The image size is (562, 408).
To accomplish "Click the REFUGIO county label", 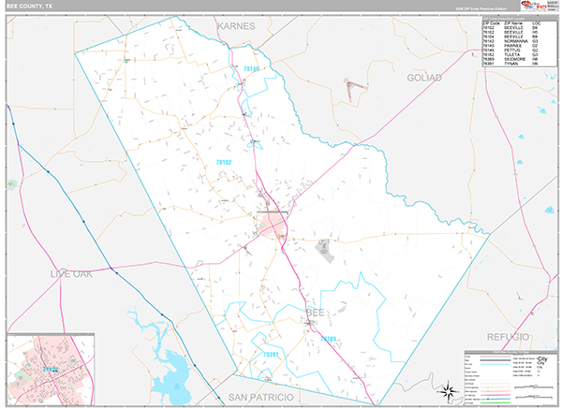I will tap(508, 337).
